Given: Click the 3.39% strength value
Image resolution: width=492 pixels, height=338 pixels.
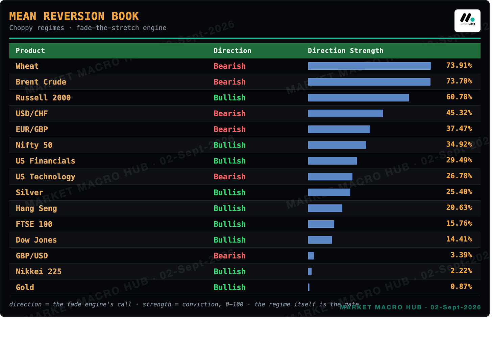Looking at the screenshot, I should tap(461, 255).
